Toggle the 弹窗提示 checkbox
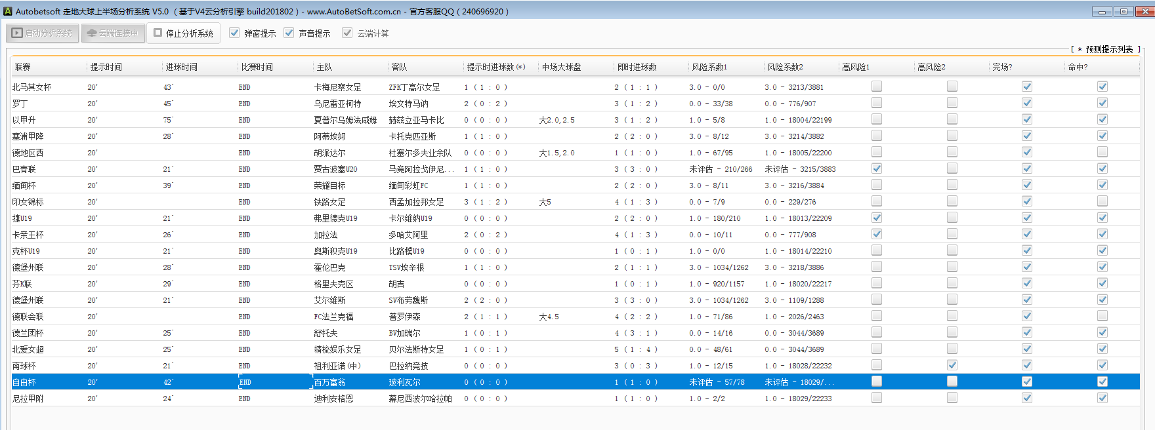The height and width of the screenshot is (430, 1155). point(234,33)
